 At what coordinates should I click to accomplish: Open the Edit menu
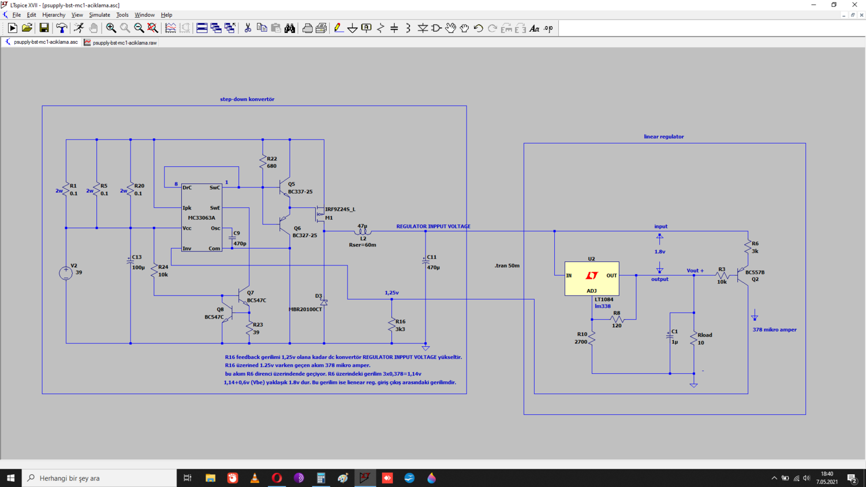coord(31,15)
